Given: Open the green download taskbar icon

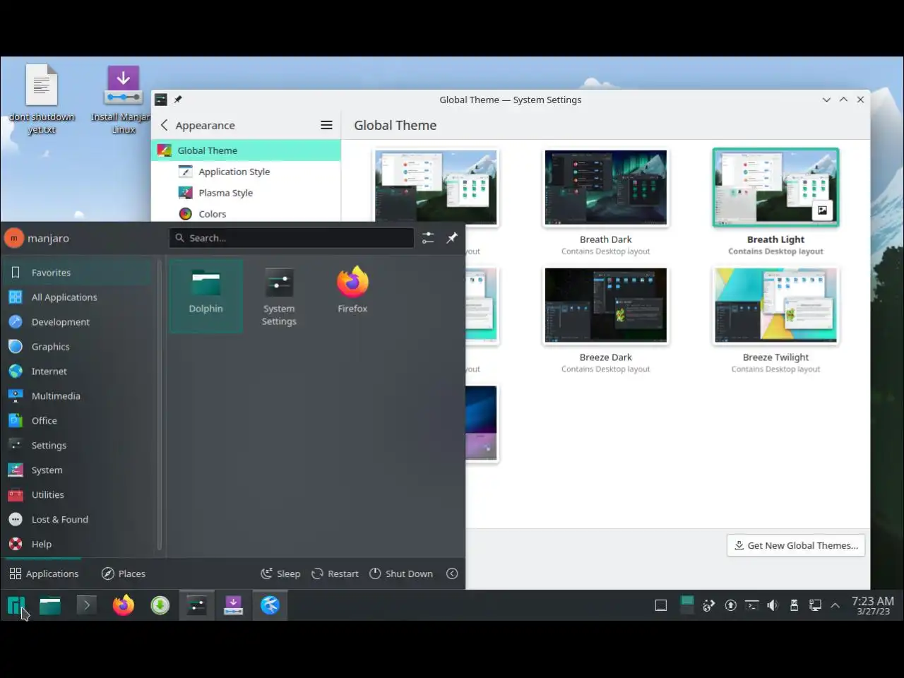Looking at the screenshot, I should click(160, 605).
